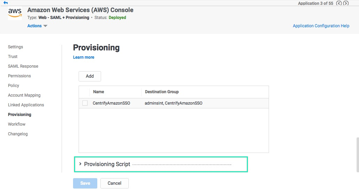
Task: Open the Workflow section
Action: (x=17, y=124)
